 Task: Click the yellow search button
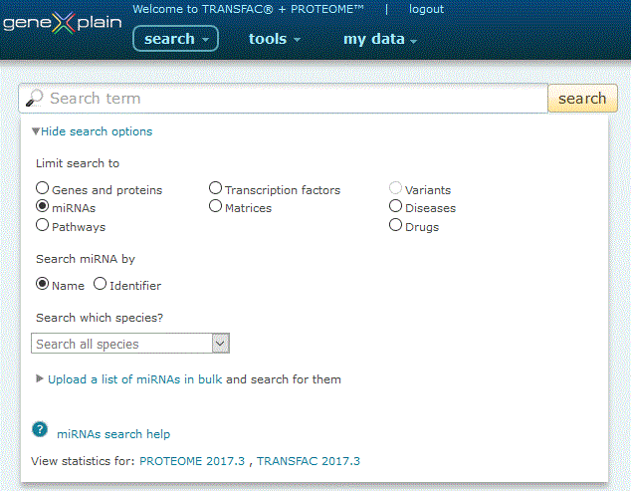(x=582, y=99)
